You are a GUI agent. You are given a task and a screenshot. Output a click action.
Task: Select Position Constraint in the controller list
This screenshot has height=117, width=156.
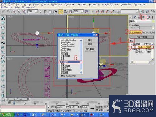pos(67,44)
